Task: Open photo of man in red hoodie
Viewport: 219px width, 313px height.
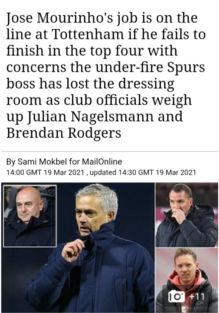Action: [x=187, y=280]
